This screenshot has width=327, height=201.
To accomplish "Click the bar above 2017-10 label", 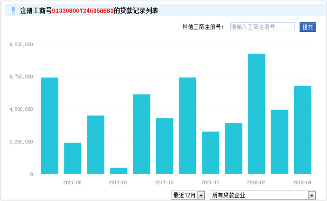I will click(164, 146).
